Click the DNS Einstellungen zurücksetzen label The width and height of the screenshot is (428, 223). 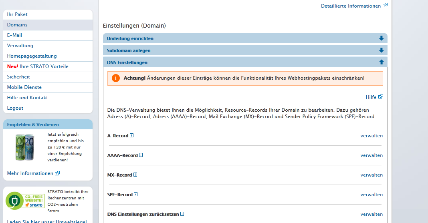143,214
